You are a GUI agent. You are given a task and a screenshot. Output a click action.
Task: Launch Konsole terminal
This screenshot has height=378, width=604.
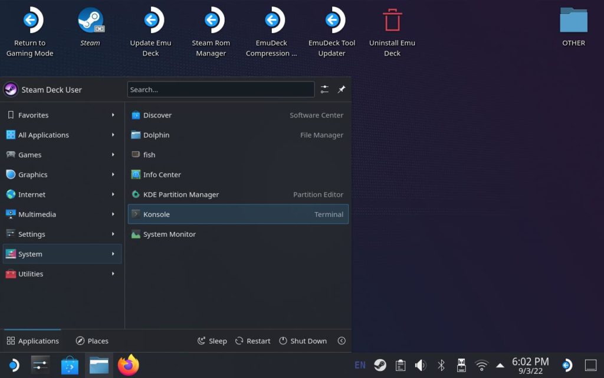238,214
